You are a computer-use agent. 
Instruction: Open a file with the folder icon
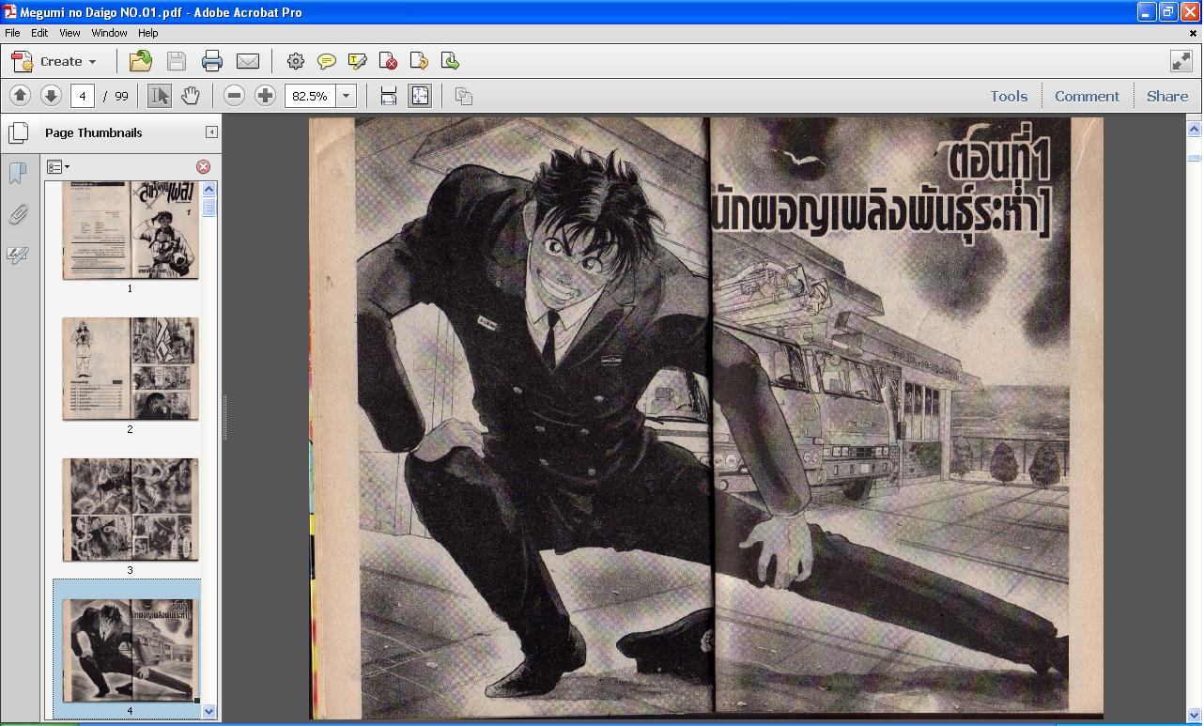[x=140, y=61]
